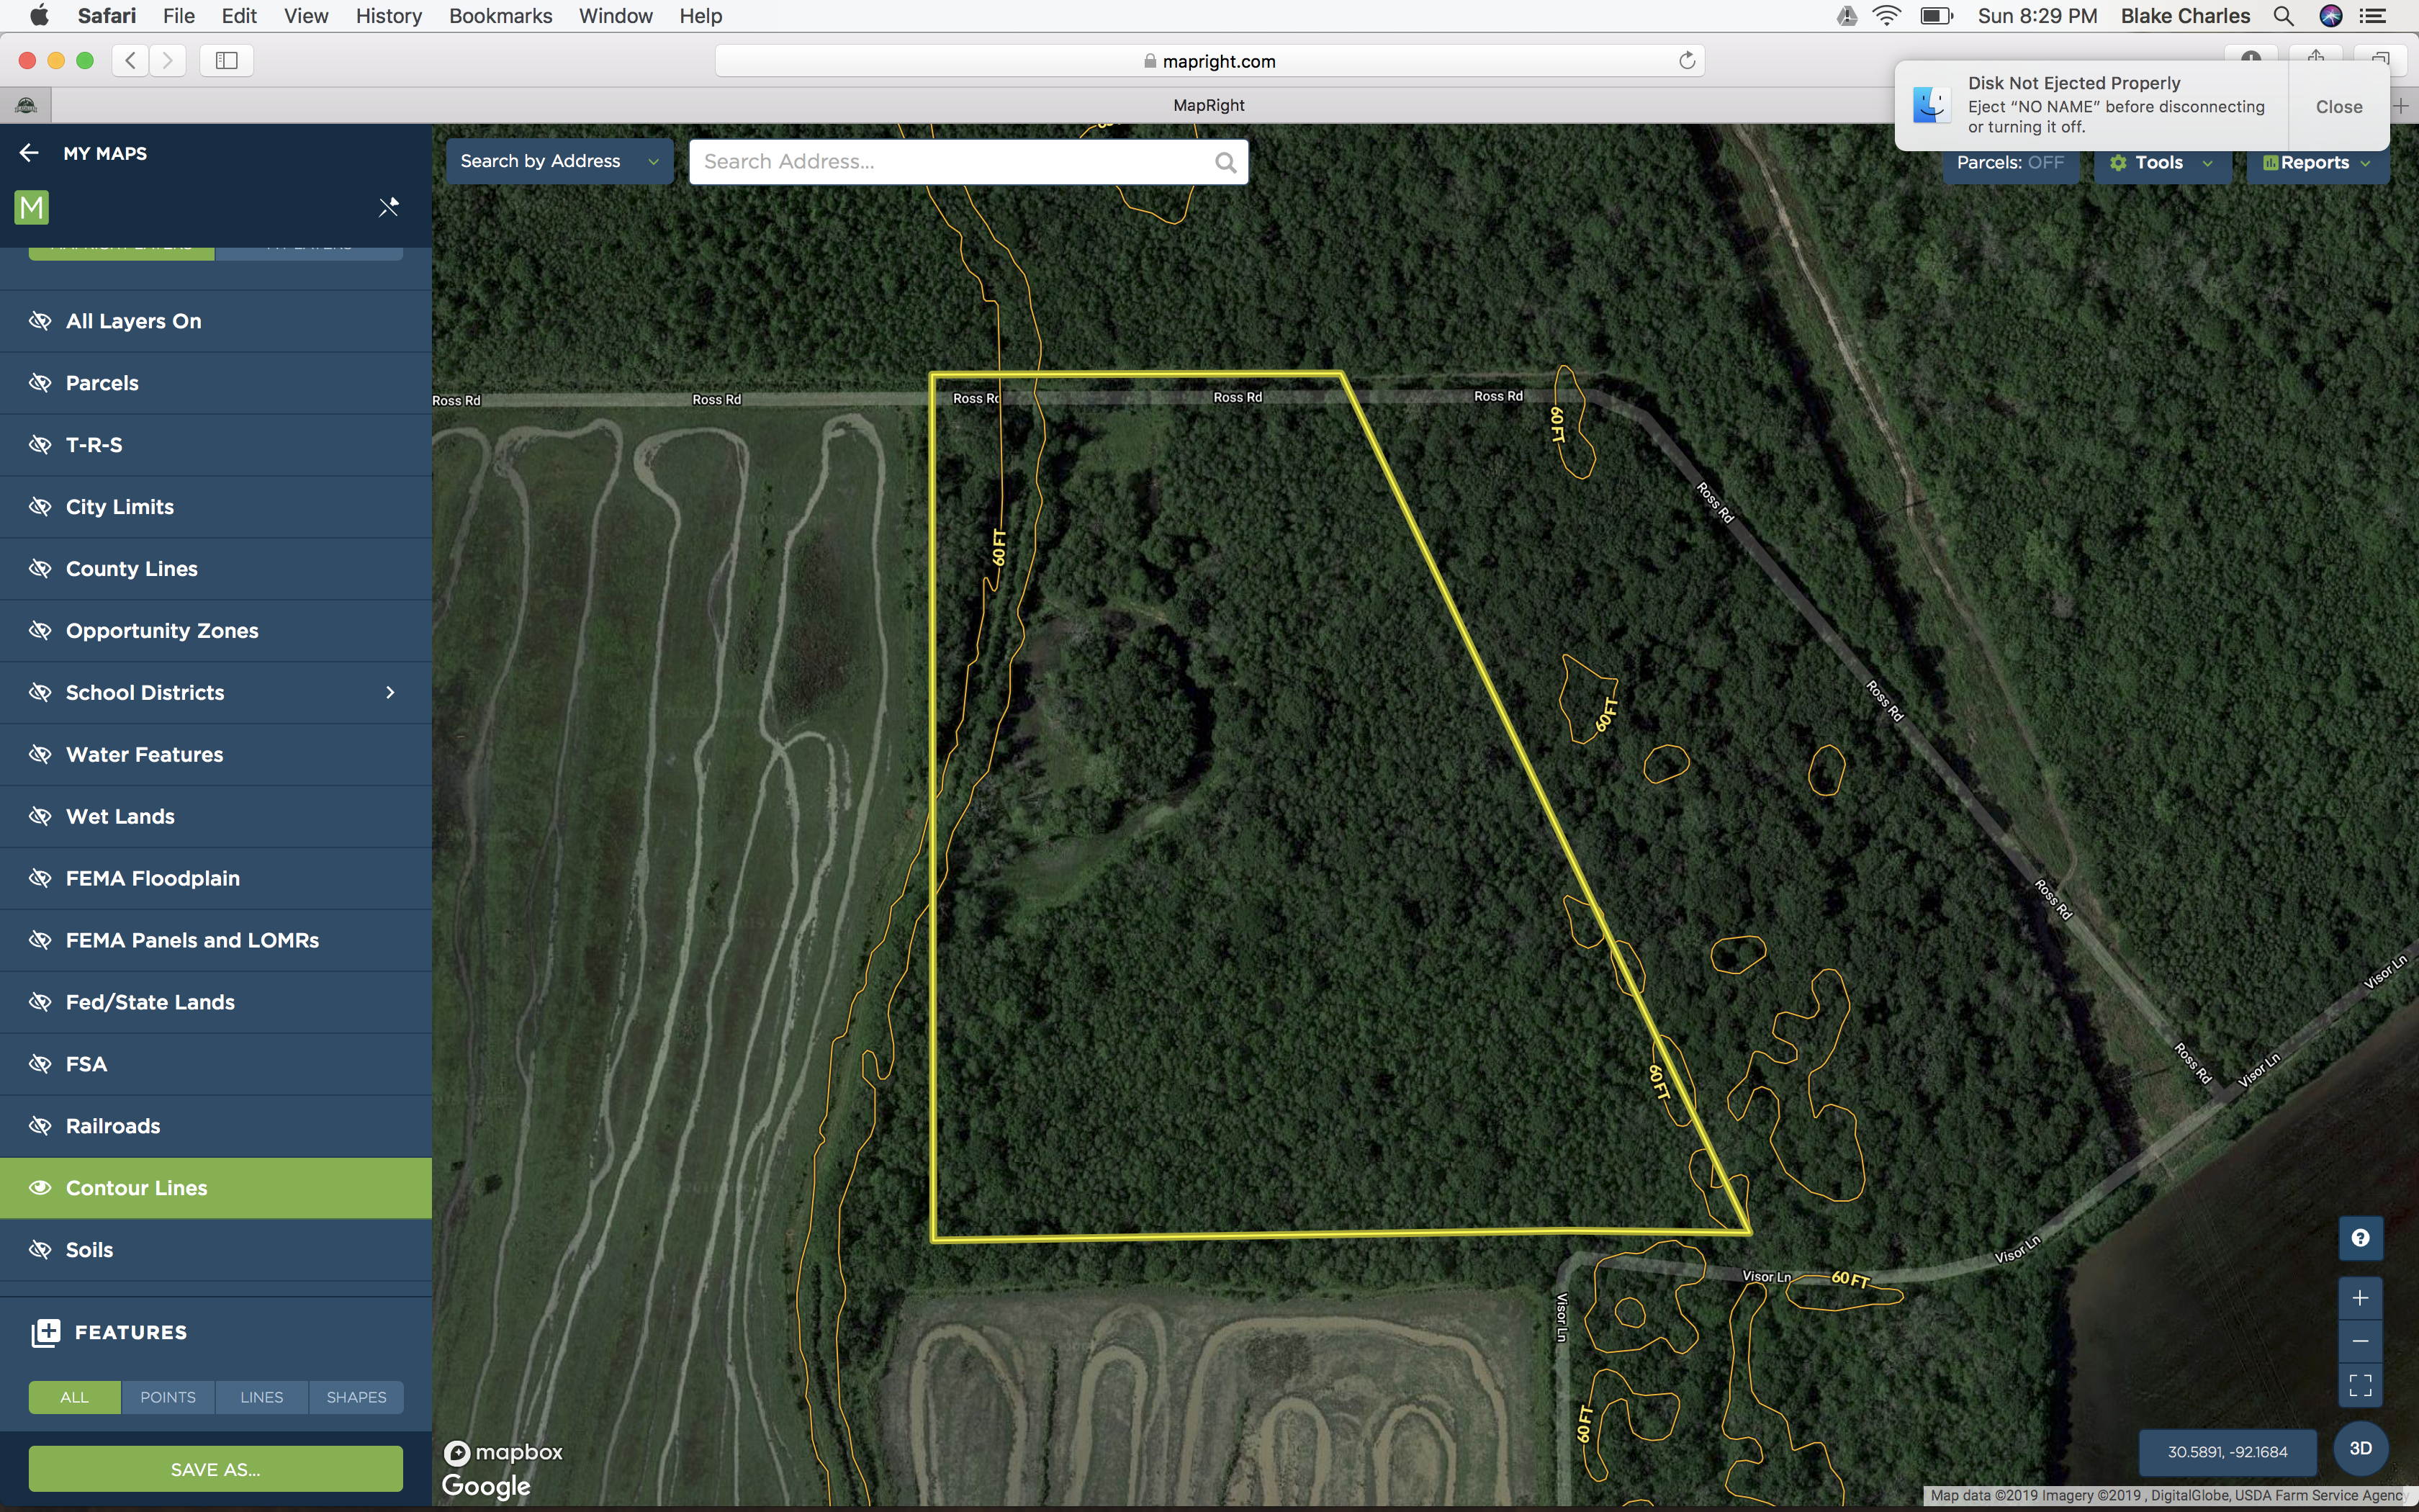Viewport: 2419px width, 1512px height.
Task: Open the Reports dropdown menu
Action: [2316, 163]
